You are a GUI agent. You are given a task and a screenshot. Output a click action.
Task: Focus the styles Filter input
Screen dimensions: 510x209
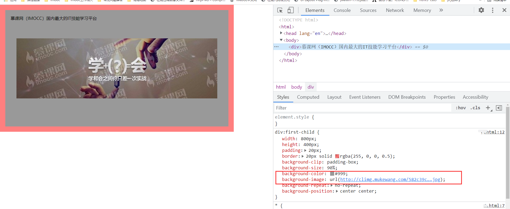pyautogui.click(x=363, y=108)
